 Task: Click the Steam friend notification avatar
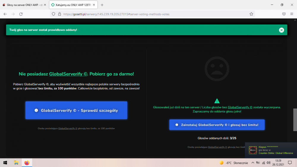coord(253,150)
